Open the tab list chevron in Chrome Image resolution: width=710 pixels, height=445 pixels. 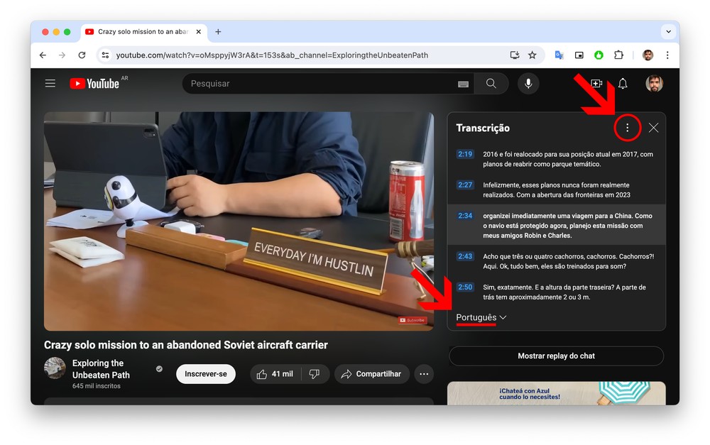[x=668, y=32]
